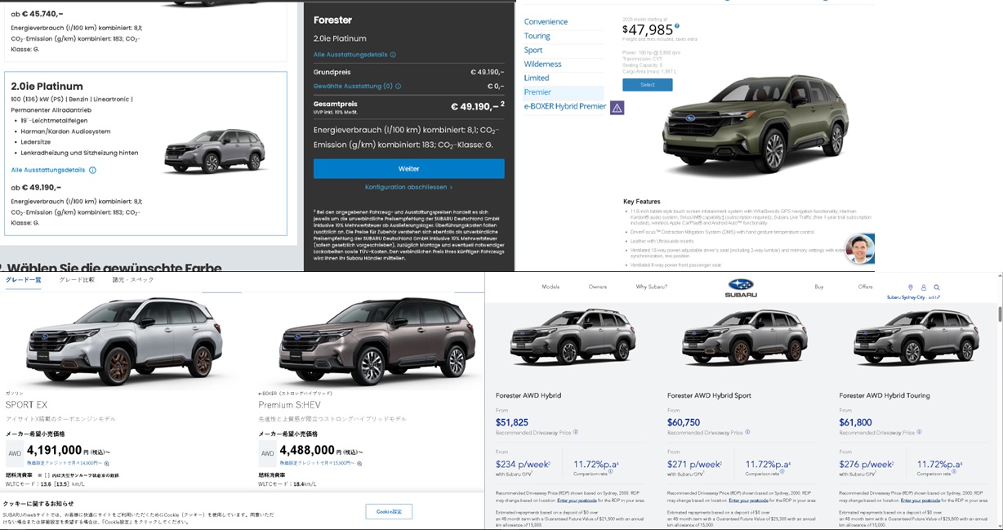1003x530 pixels.
Task: Open the chat assistant avatar icon
Action: coord(860,249)
